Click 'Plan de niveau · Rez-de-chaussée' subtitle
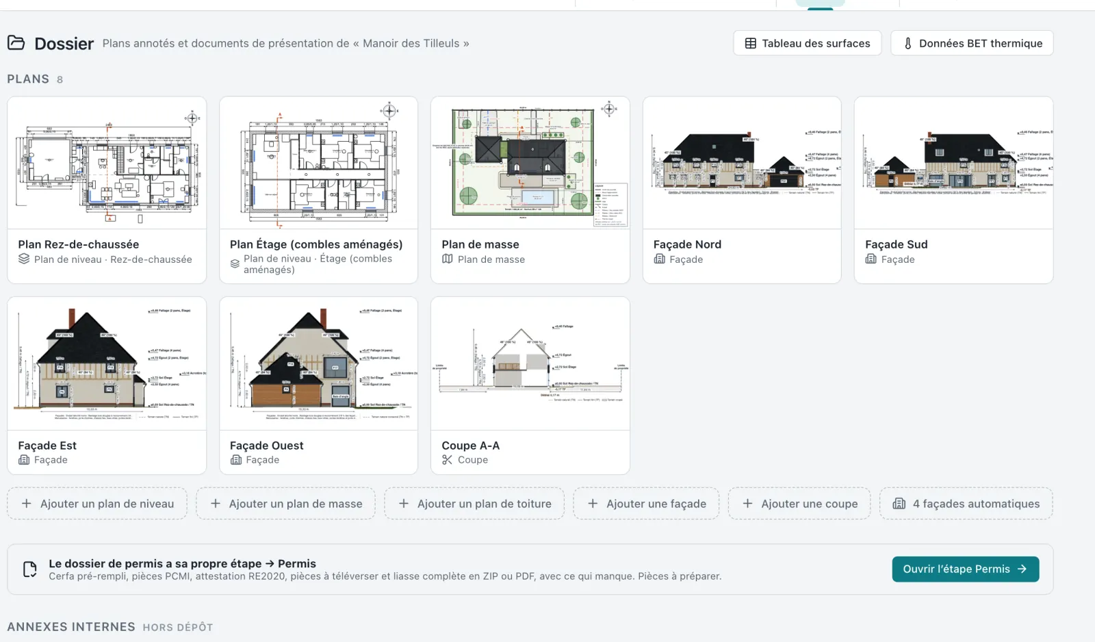 (x=113, y=259)
